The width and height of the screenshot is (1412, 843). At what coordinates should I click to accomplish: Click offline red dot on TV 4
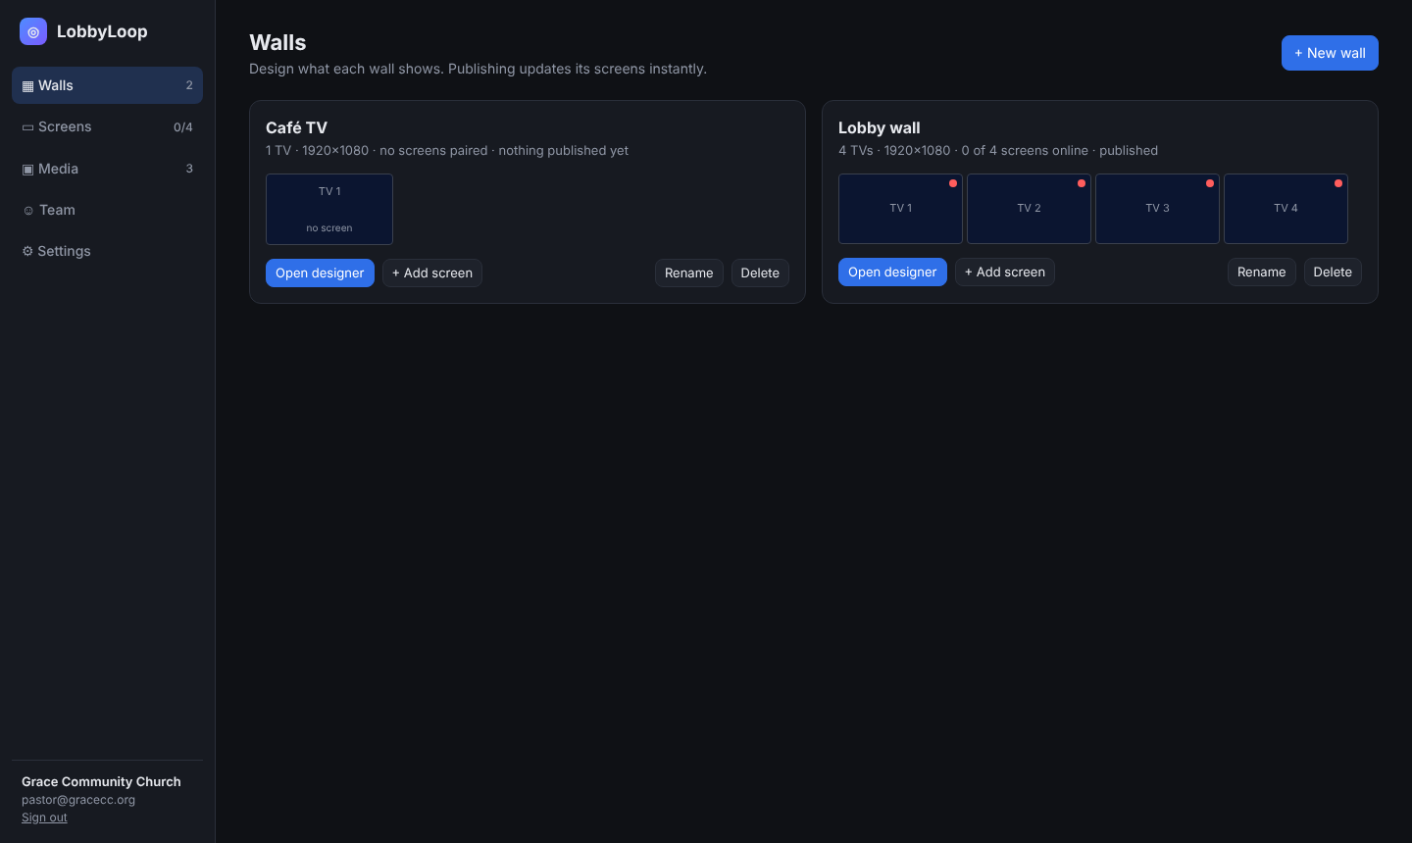pos(1338,183)
